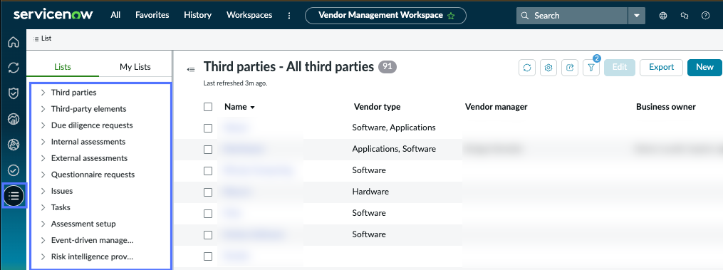
Task: Open the checkmark circle sidebar icon
Action: pyautogui.click(x=14, y=171)
